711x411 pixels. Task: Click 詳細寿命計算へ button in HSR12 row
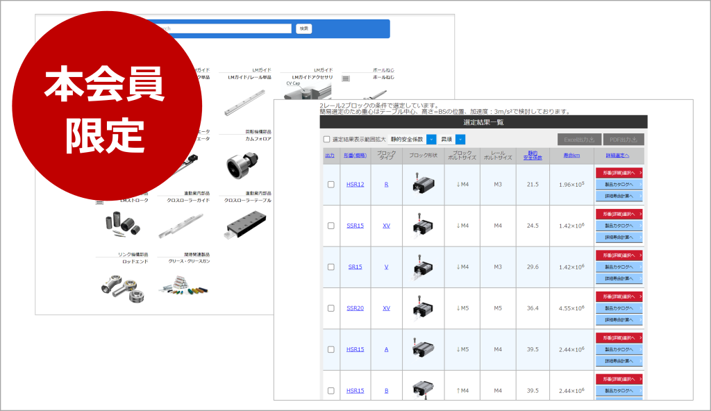619,196
